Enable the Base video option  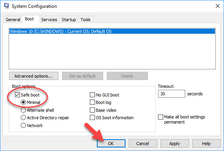pos(92,110)
